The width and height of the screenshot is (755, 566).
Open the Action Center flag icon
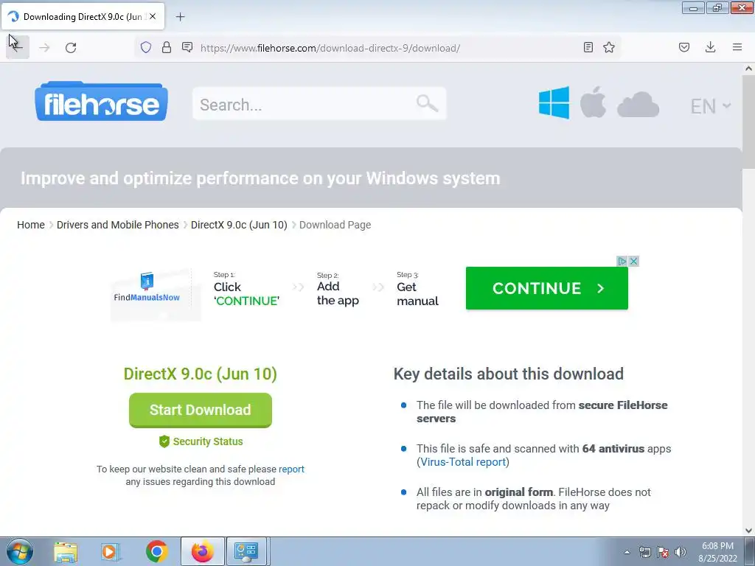point(663,553)
